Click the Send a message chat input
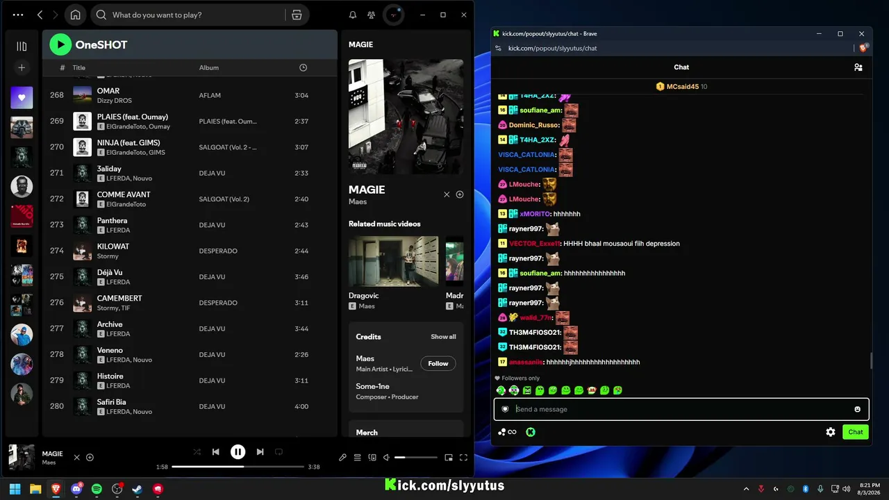889x500 pixels. pos(681,409)
